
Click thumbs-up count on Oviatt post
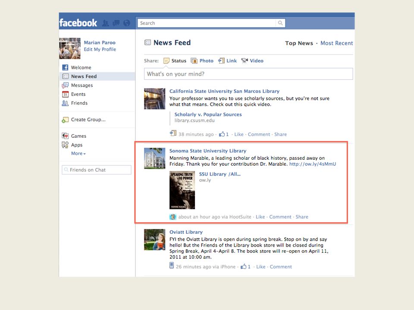click(245, 267)
